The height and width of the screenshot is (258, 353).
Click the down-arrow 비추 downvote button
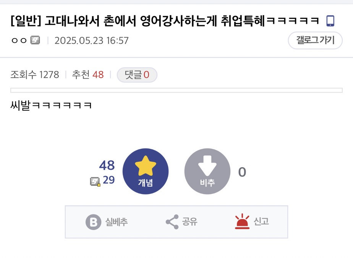point(207,171)
